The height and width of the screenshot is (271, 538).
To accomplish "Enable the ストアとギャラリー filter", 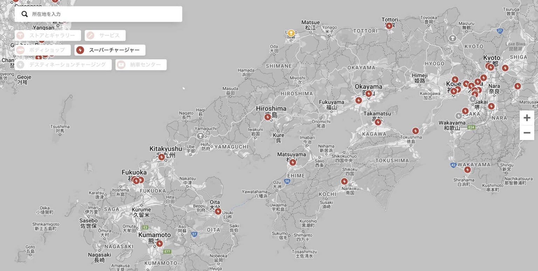I will pyautogui.click(x=48, y=35).
